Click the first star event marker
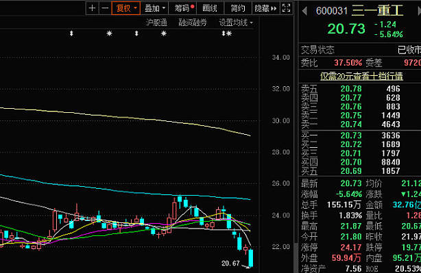421x273 pixels. click(109, 34)
